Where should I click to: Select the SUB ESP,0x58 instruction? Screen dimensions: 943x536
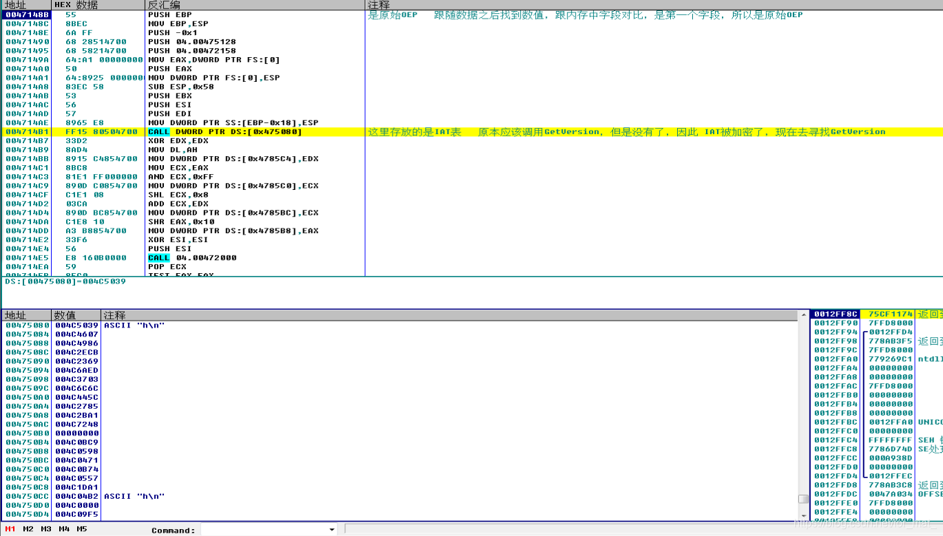tap(181, 87)
